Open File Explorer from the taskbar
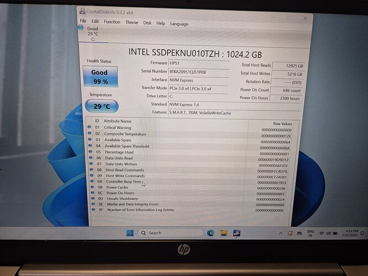Viewport: 368px width, 276px height. point(224,233)
